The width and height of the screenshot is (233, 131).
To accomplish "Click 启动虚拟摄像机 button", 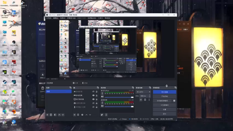I will 163,101.
